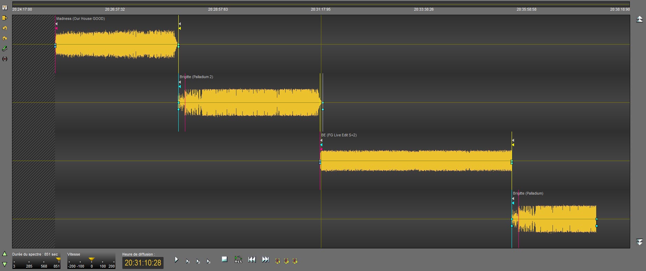Click the yellow marker 3 delete icon
The width and height of the screenshot is (646, 271).
point(295,261)
